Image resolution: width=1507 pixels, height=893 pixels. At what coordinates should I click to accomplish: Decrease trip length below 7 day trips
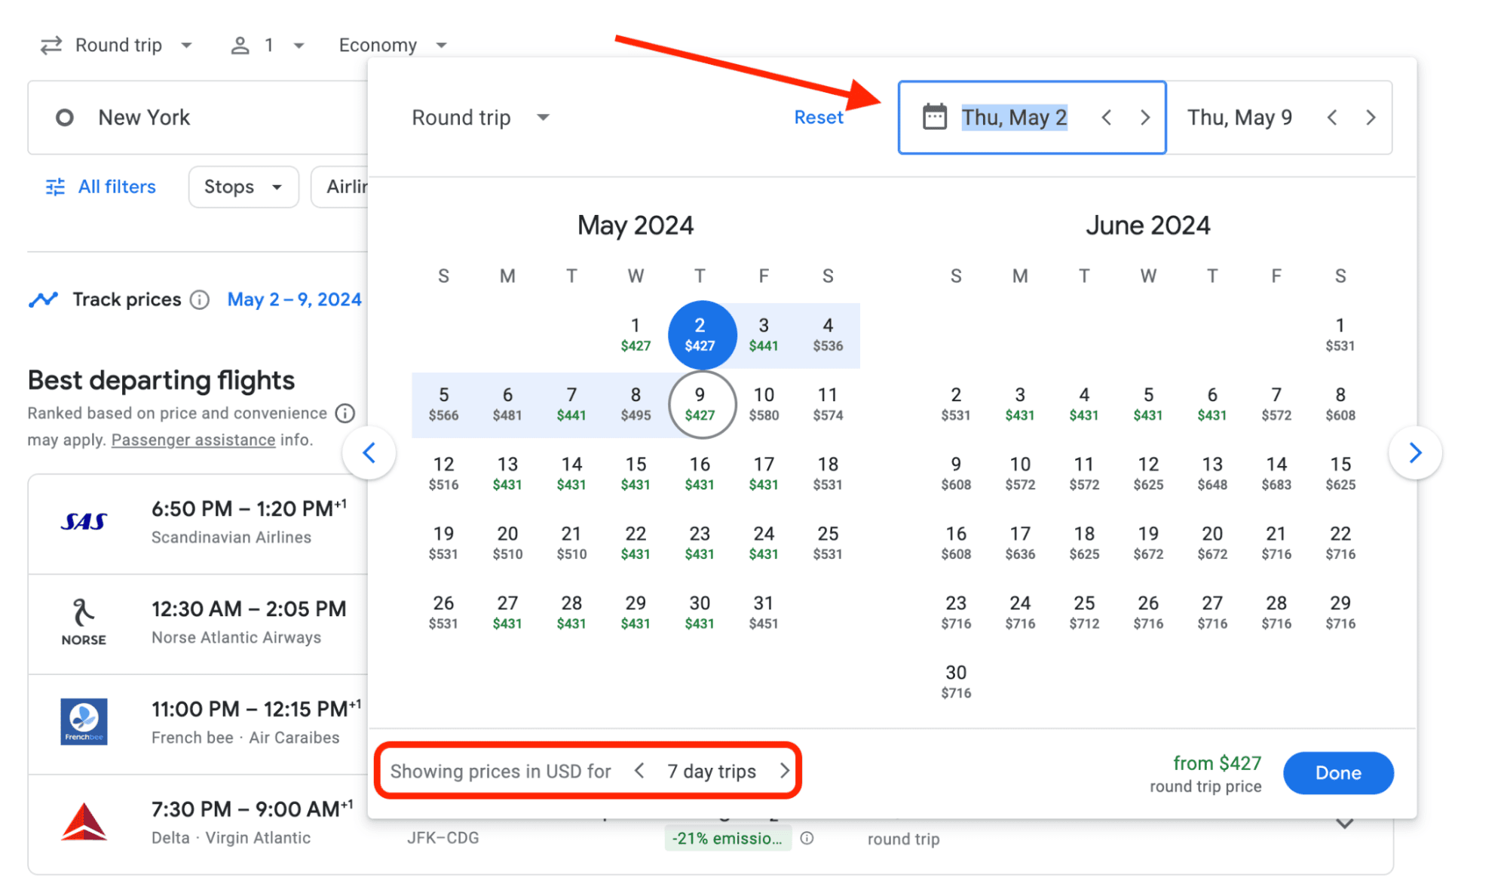pyautogui.click(x=639, y=771)
